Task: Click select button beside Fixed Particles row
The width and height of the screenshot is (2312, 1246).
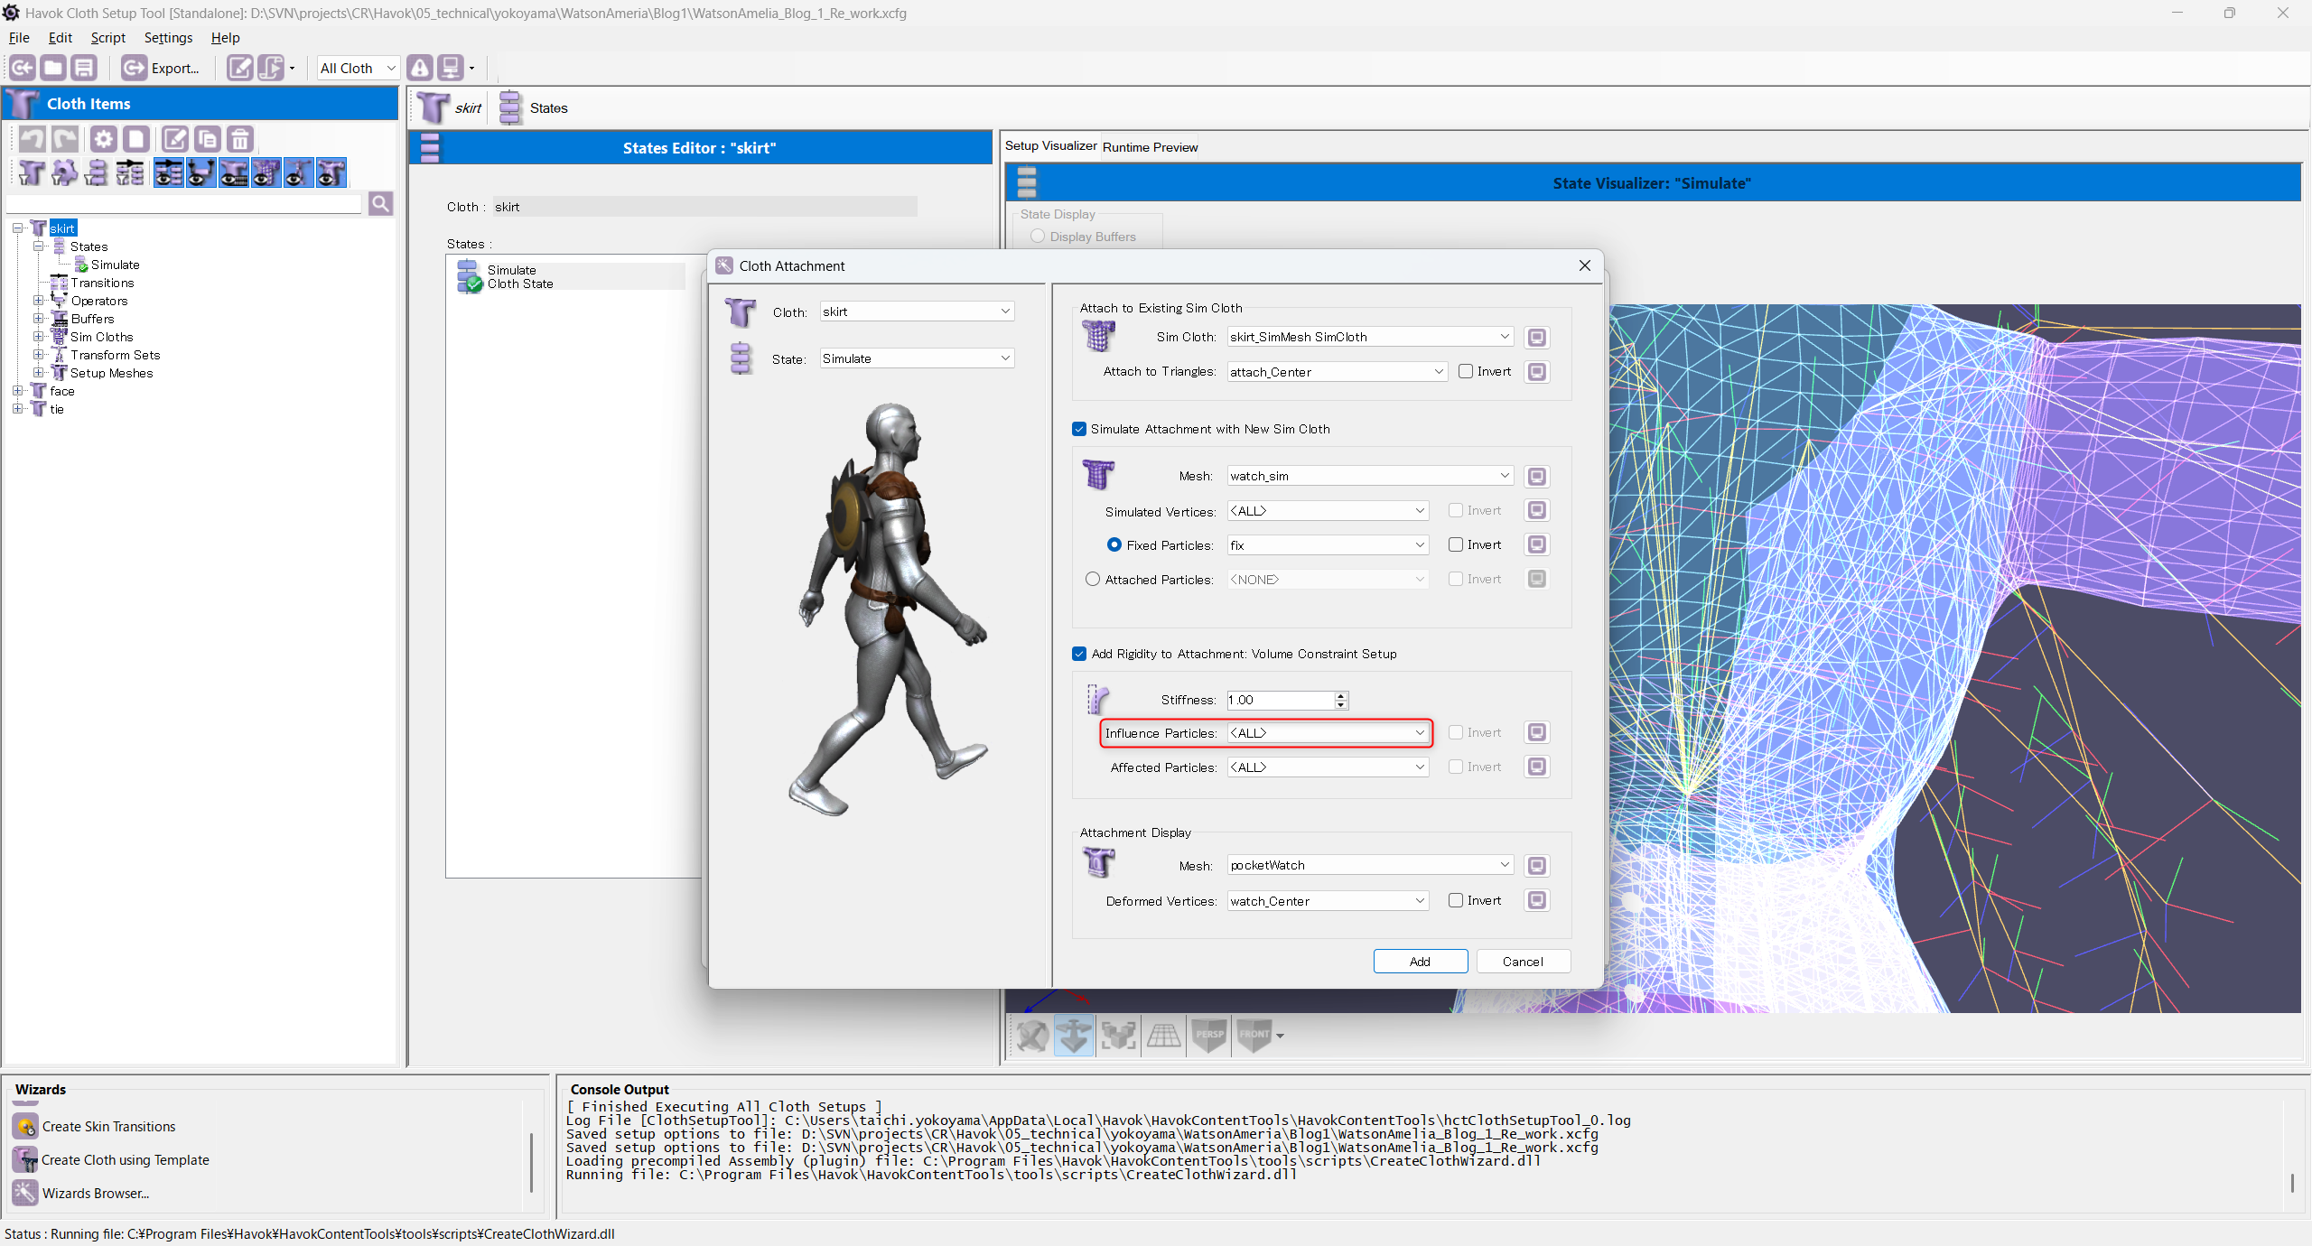Action: point(1537,545)
